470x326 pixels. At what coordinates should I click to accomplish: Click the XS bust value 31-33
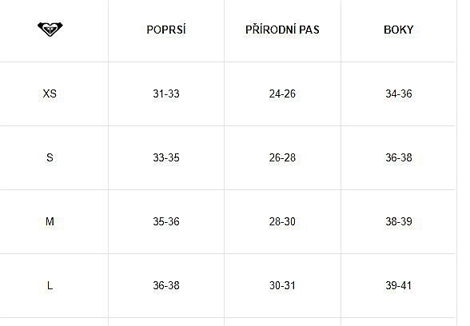click(x=166, y=93)
